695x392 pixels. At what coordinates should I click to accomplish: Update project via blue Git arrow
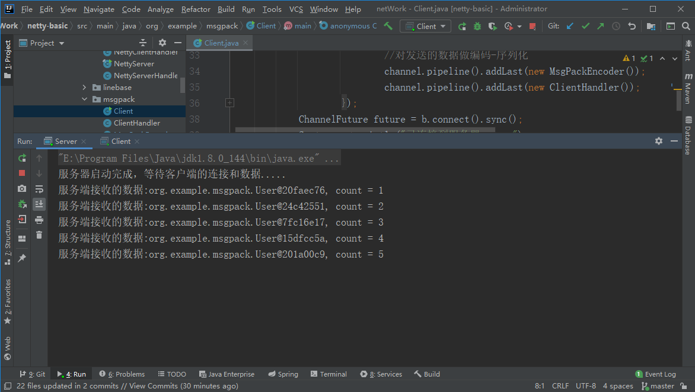(570, 26)
